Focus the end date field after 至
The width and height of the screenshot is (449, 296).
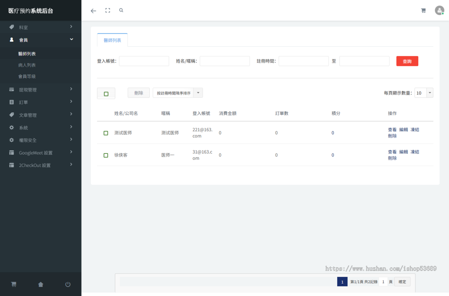(x=364, y=61)
